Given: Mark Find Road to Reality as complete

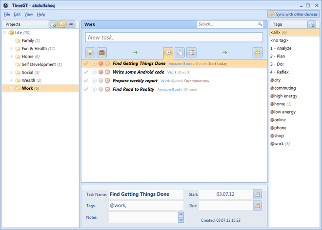Looking at the screenshot, I should point(86,89).
